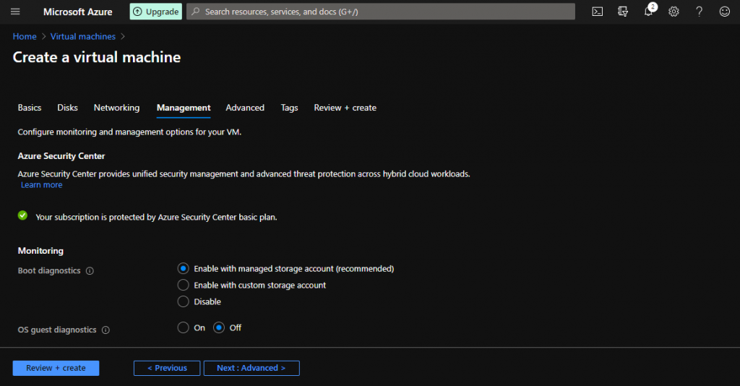
Task: Click the Help question mark icon
Action: 699,12
